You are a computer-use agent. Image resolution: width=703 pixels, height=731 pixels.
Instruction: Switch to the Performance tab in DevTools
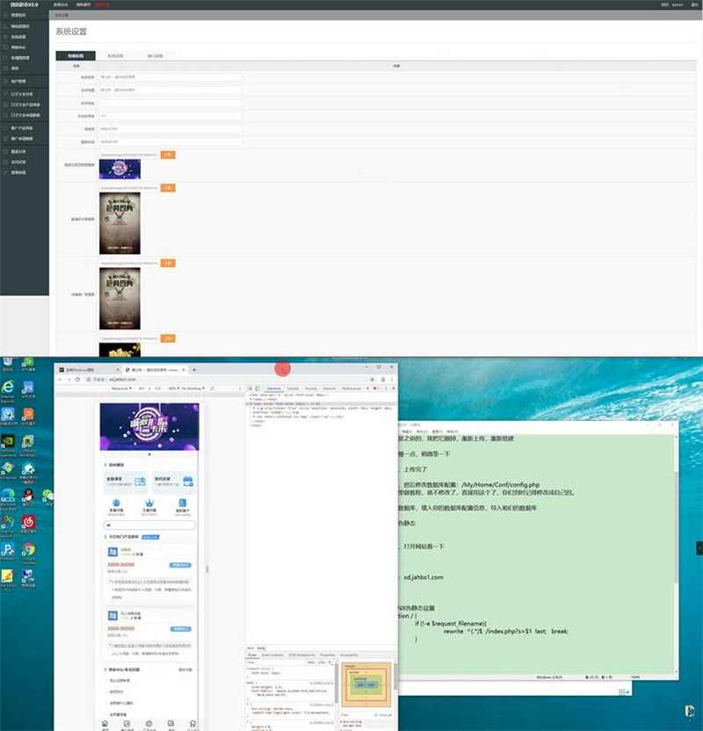click(351, 388)
